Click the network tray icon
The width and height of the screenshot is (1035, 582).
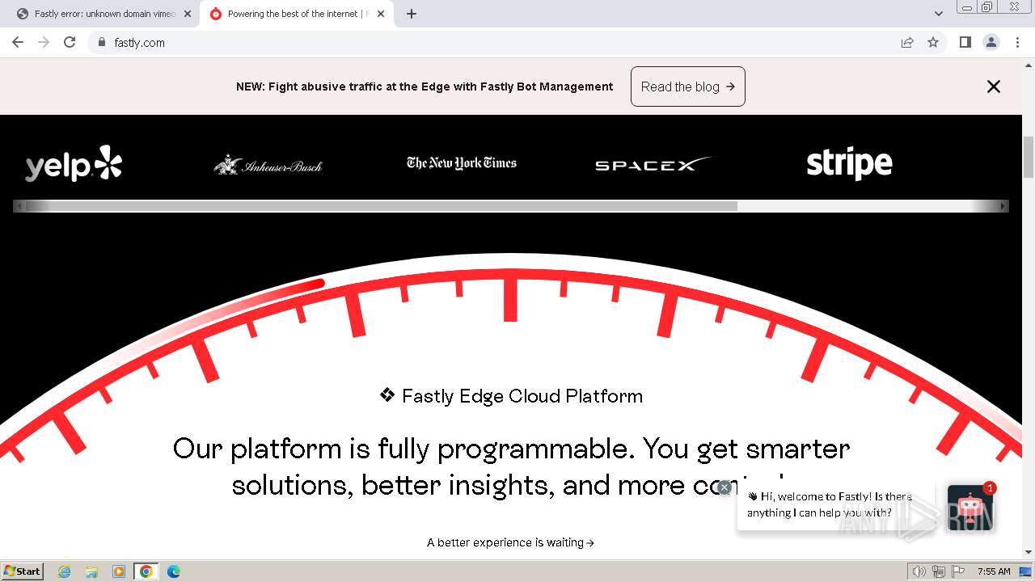[x=939, y=571]
